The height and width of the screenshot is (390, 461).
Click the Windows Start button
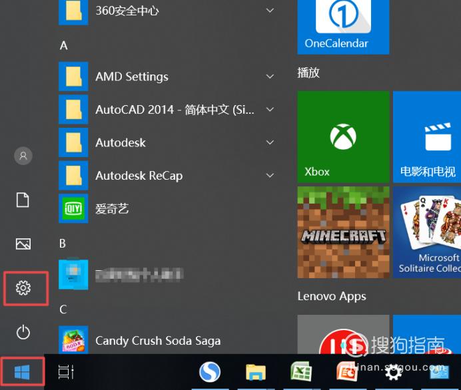click(22, 372)
